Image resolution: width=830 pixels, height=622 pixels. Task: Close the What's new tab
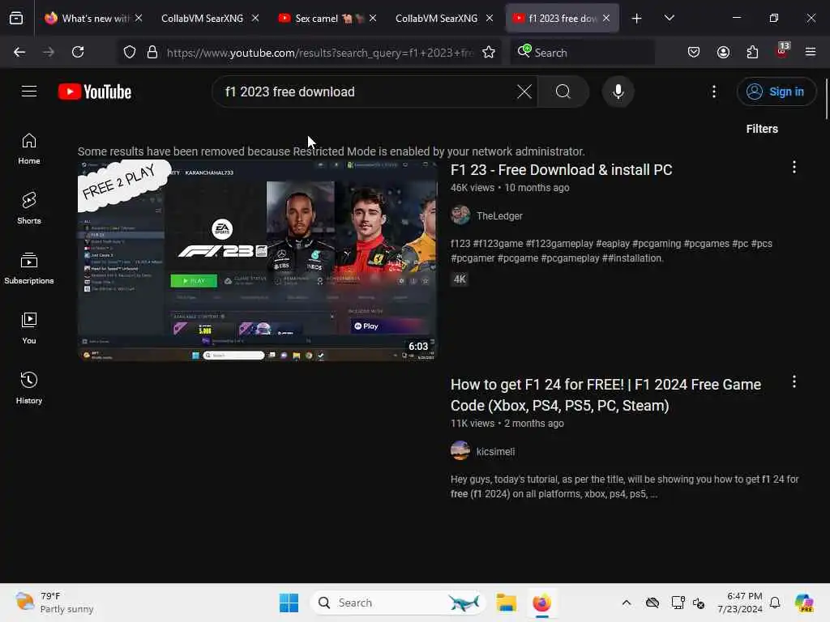click(x=139, y=19)
